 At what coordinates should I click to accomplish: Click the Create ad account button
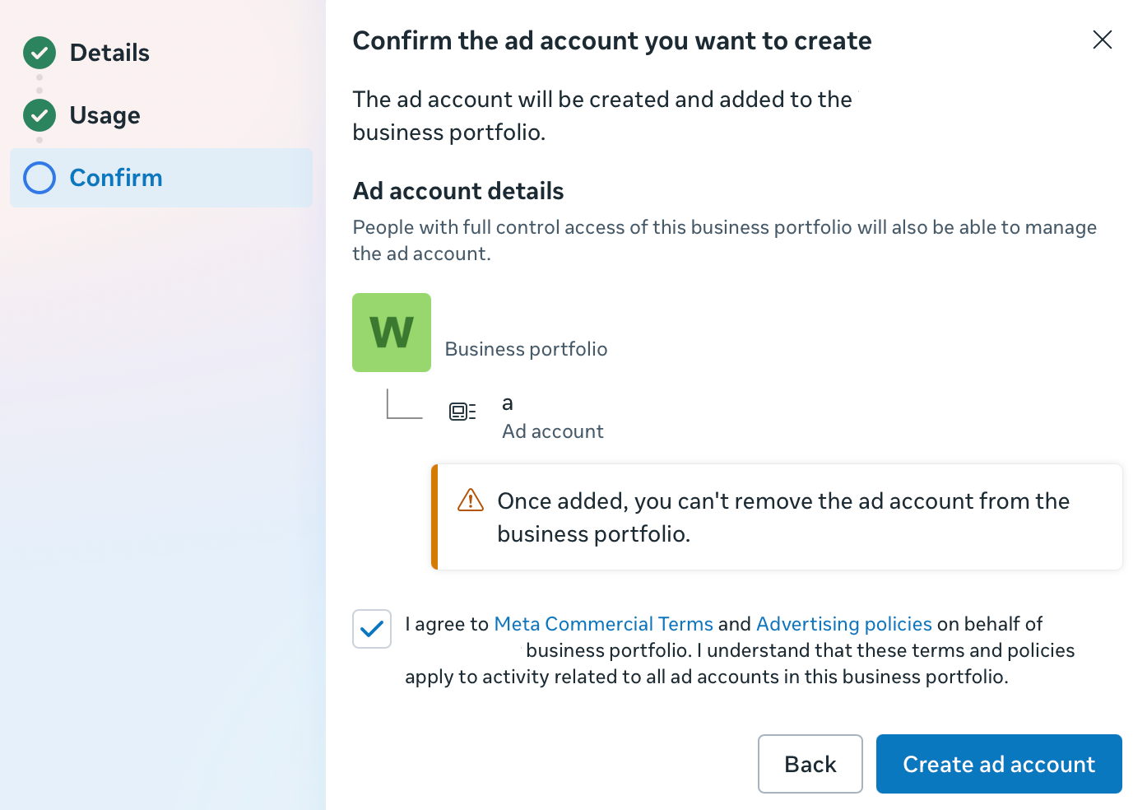(998, 764)
